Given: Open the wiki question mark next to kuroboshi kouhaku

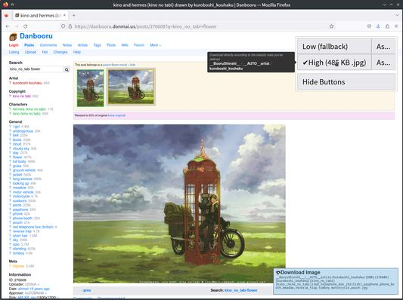Looking at the screenshot, I should tap(11, 83).
